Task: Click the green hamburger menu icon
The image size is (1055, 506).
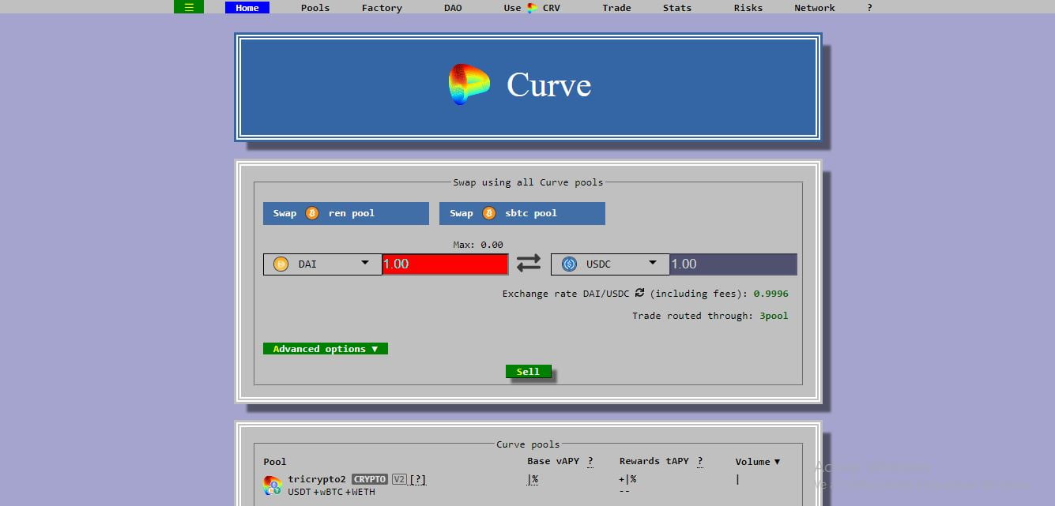Action: pos(189,7)
